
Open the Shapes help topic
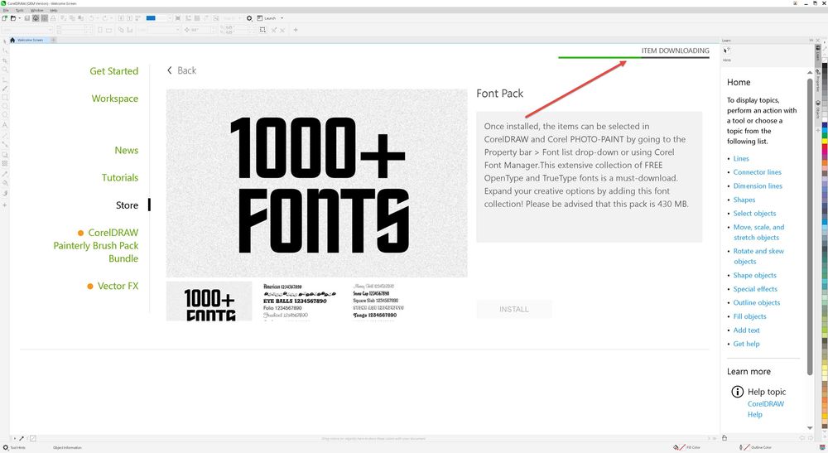click(744, 200)
